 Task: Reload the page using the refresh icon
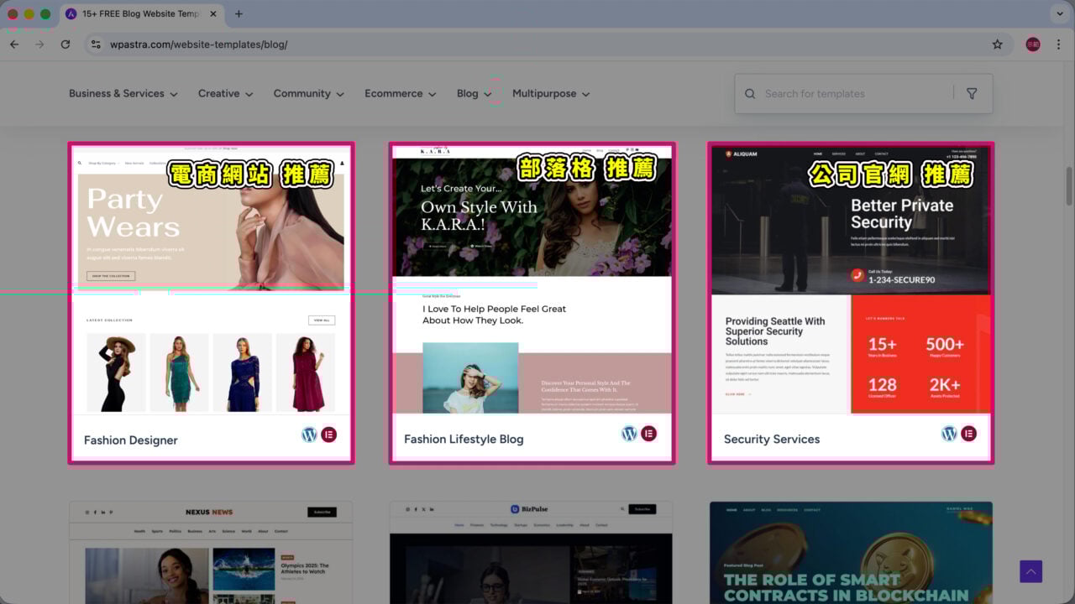(x=66, y=44)
